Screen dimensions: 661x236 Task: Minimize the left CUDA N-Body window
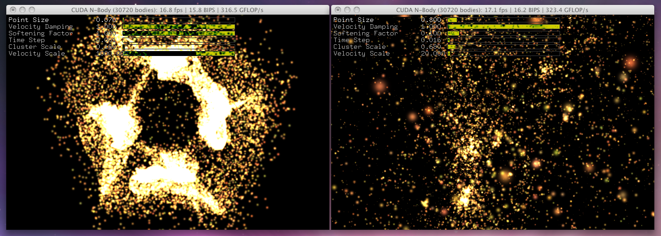(x=22, y=10)
